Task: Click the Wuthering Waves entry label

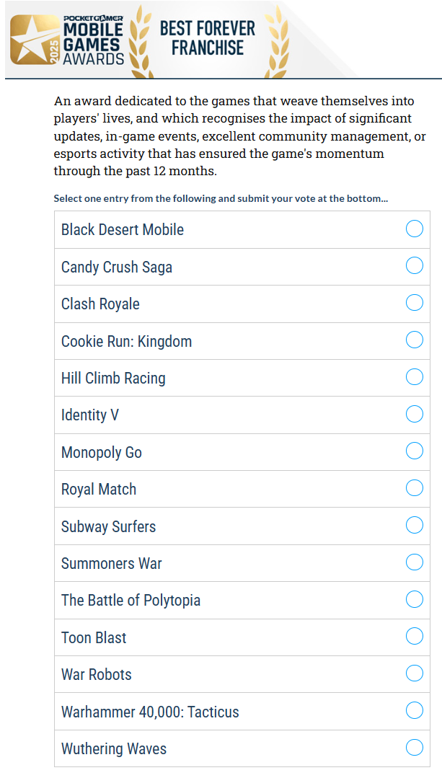Action: click(114, 748)
